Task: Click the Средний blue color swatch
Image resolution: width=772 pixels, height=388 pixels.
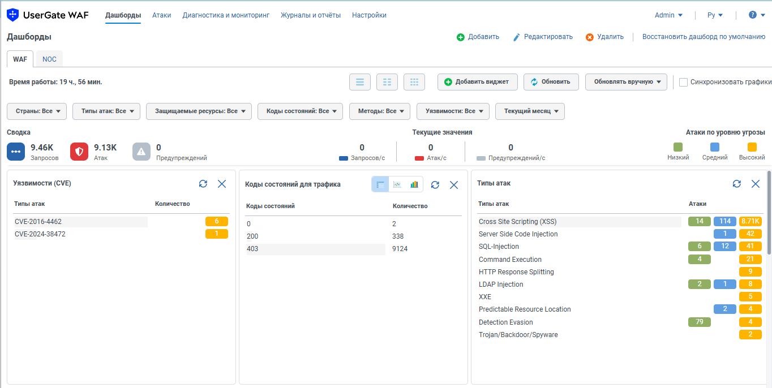Action: (x=715, y=147)
